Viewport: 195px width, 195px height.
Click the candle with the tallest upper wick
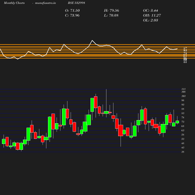106,112
